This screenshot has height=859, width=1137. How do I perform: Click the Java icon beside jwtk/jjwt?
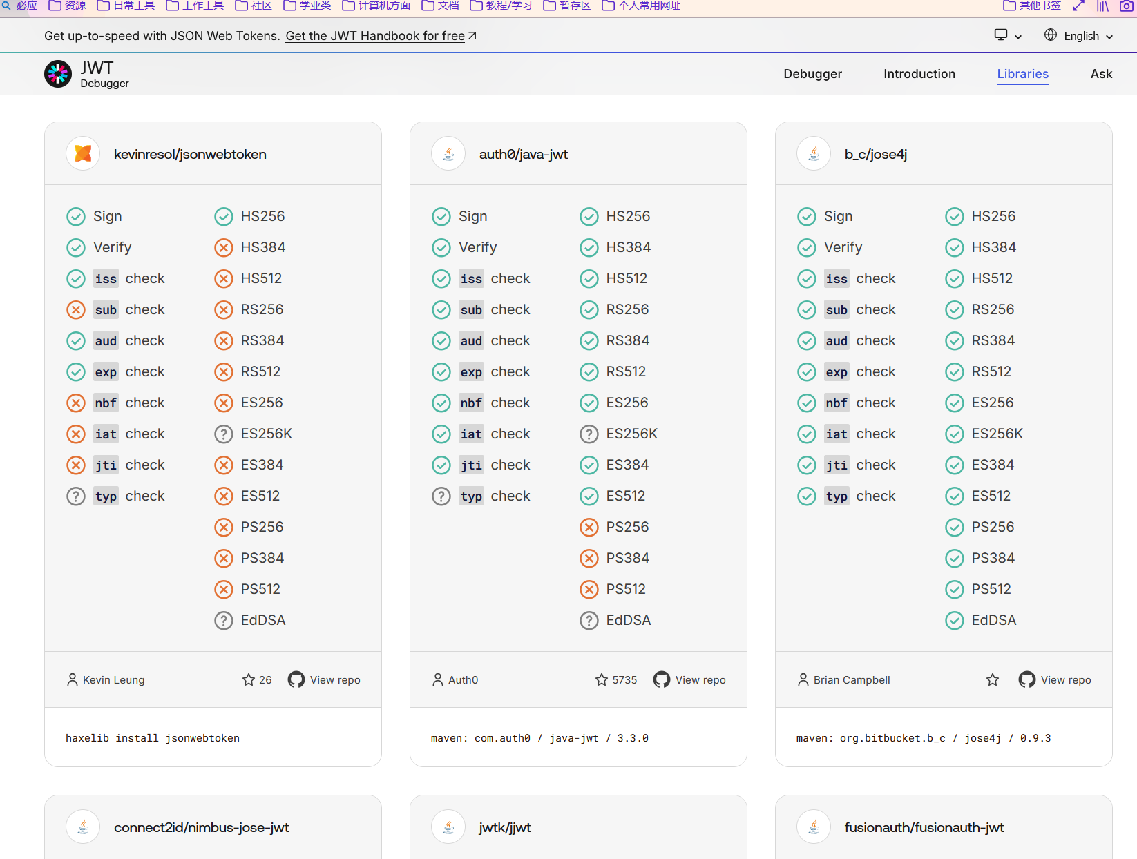pyautogui.click(x=448, y=827)
